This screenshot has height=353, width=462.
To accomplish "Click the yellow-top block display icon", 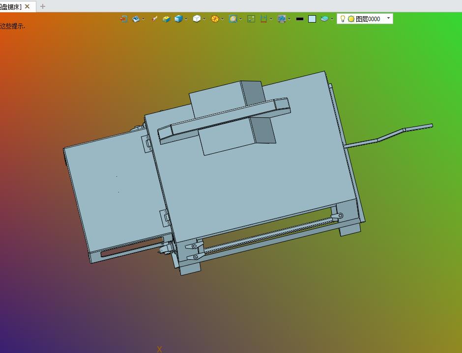I will pos(167,19).
